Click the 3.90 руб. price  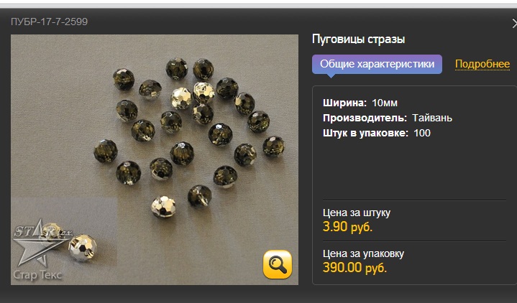347,227
